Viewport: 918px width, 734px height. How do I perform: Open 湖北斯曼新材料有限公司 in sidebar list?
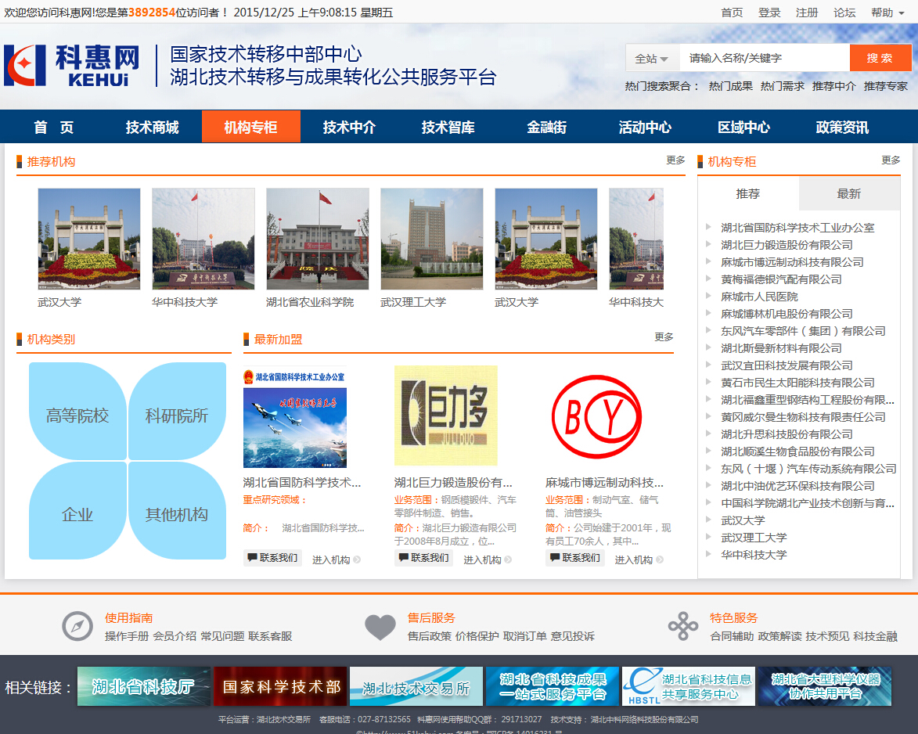tap(782, 348)
